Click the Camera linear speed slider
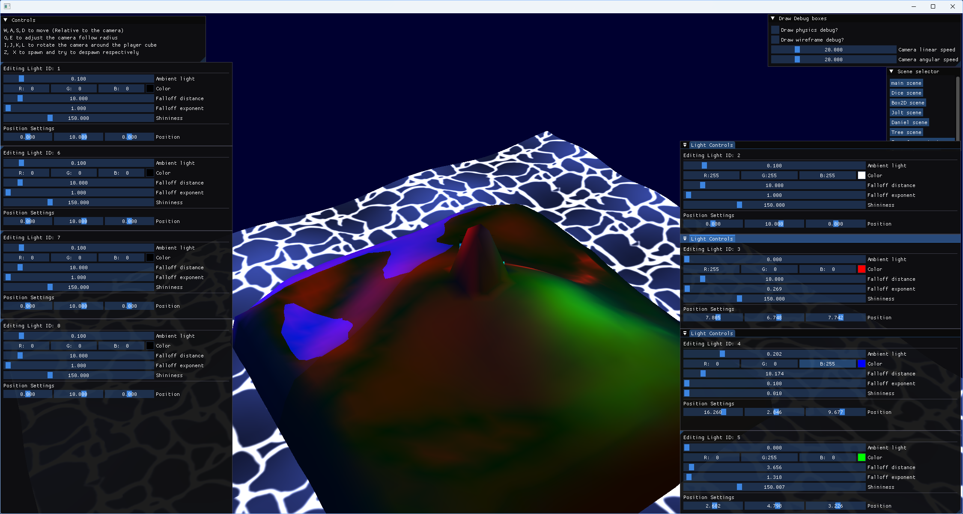 (833, 50)
